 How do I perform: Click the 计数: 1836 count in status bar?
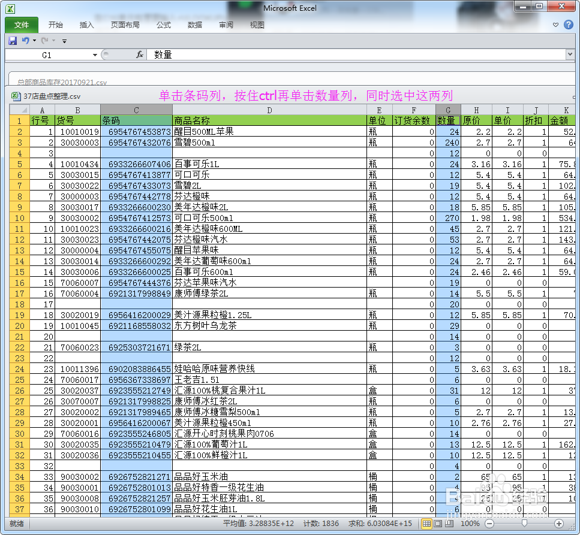[x=321, y=524]
